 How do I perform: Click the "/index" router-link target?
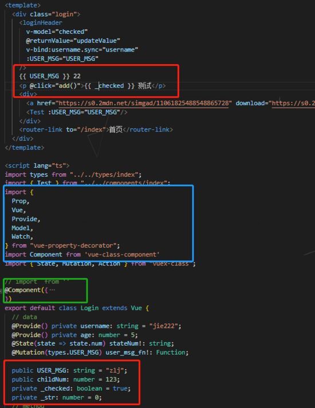(x=92, y=129)
